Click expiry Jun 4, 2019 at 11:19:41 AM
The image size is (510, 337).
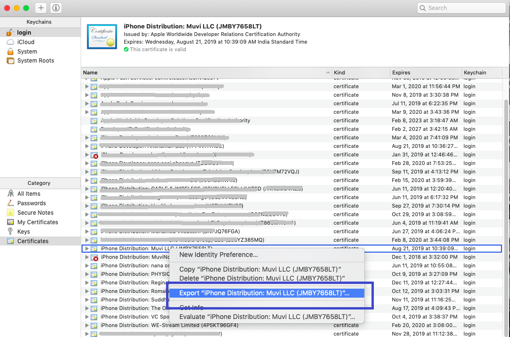(x=425, y=223)
